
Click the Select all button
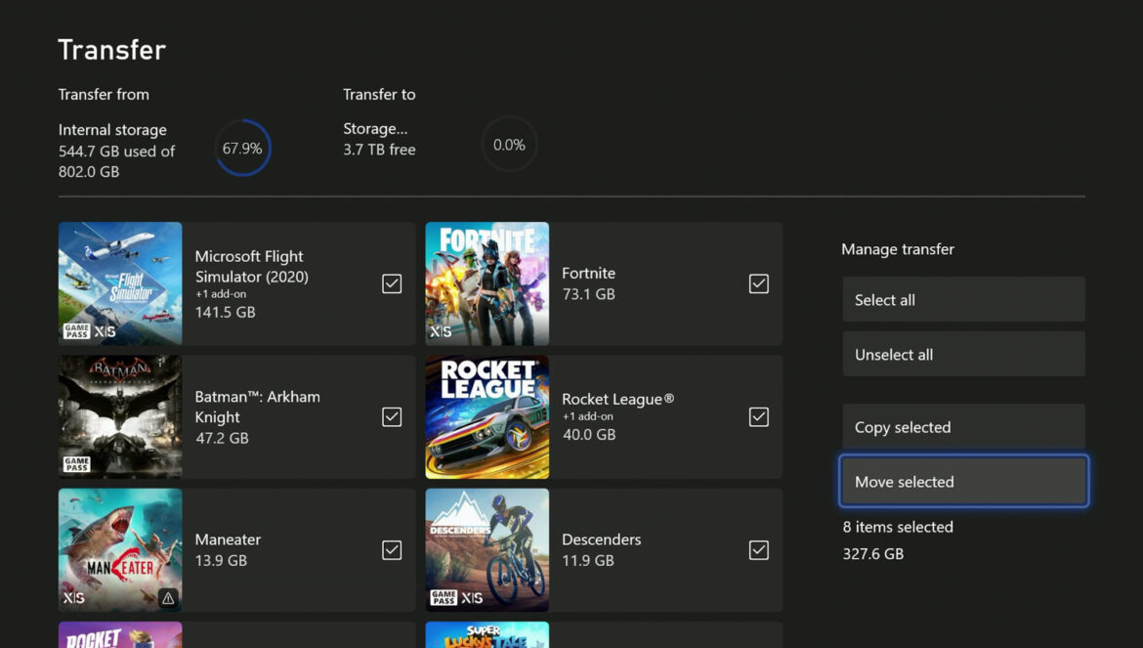(x=963, y=300)
